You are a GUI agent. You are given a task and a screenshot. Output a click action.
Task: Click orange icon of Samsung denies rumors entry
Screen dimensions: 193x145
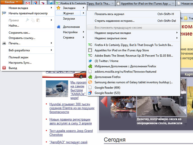(90, 82)
